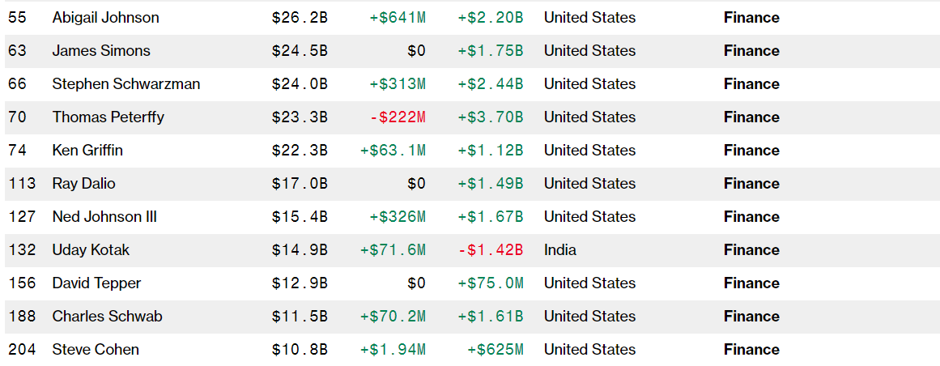Screen dimensions: 940x366
Task: Select Ned Johnson III in list
Action: click(x=104, y=216)
